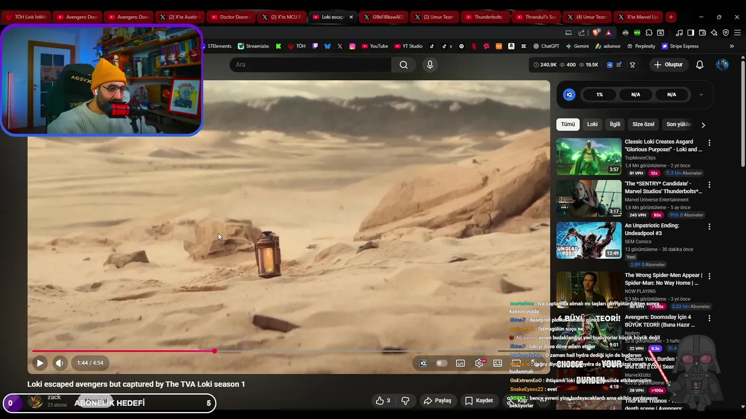The width and height of the screenshot is (746, 419).
Task: Show more filter chips with the right arrow
Action: (x=703, y=125)
